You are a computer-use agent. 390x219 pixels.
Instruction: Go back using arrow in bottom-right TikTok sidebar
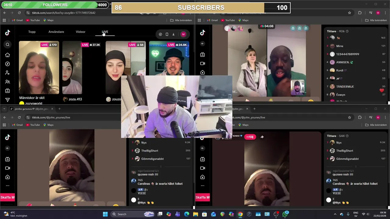pyautogui.click(x=203, y=148)
